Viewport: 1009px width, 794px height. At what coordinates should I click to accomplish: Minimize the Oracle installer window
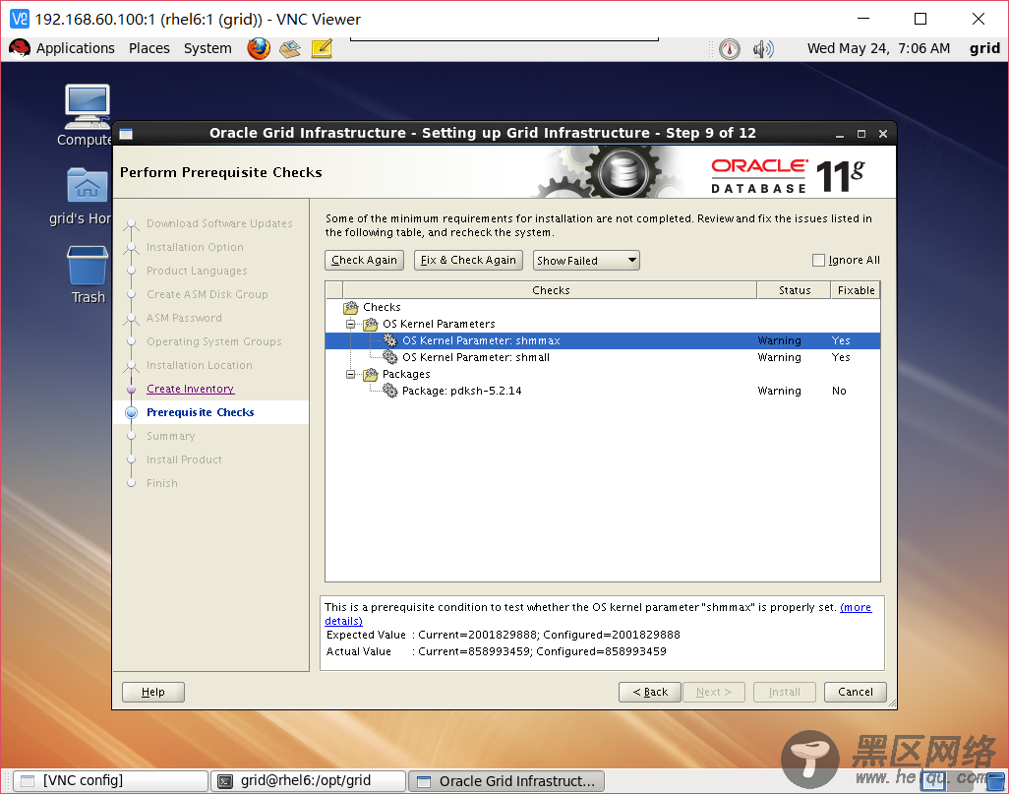[x=839, y=134]
